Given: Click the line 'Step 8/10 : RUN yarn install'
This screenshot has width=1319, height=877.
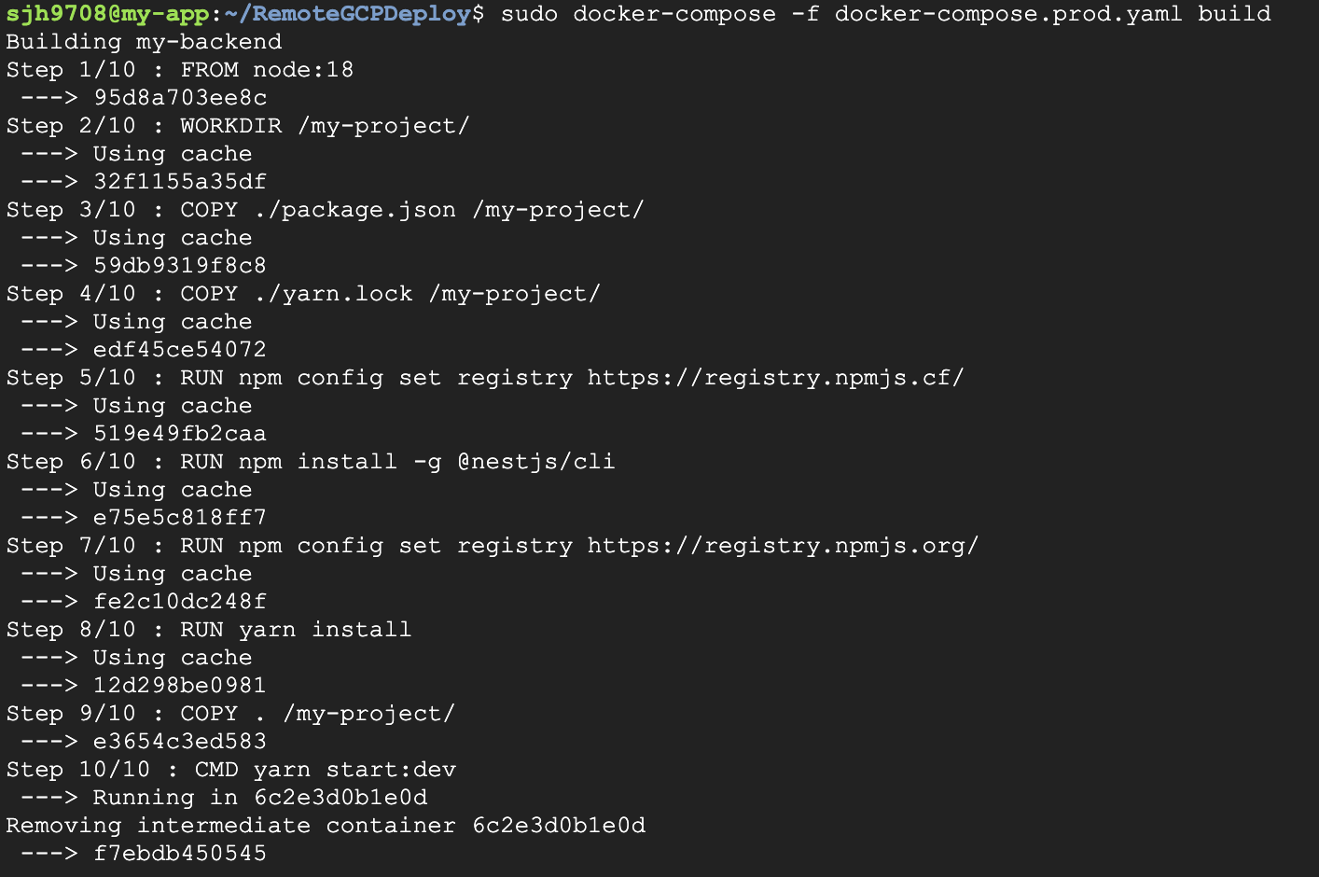Looking at the screenshot, I should [209, 630].
